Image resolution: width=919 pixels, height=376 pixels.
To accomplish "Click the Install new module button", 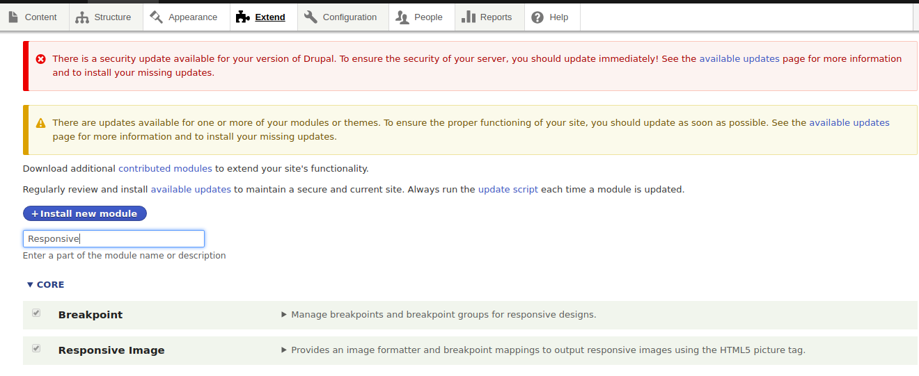I will [x=85, y=213].
